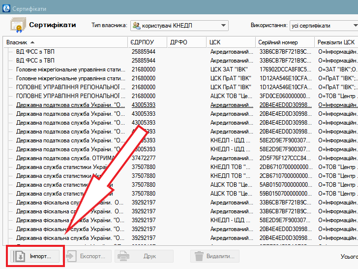
Task: Click the ДРФО column header
Action: click(x=186, y=42)
